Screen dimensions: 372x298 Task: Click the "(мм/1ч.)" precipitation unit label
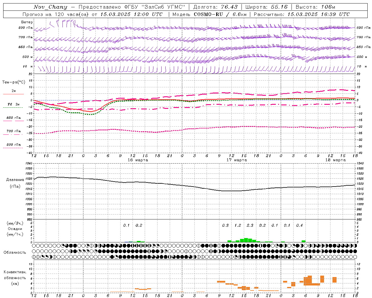click(15, 234)
